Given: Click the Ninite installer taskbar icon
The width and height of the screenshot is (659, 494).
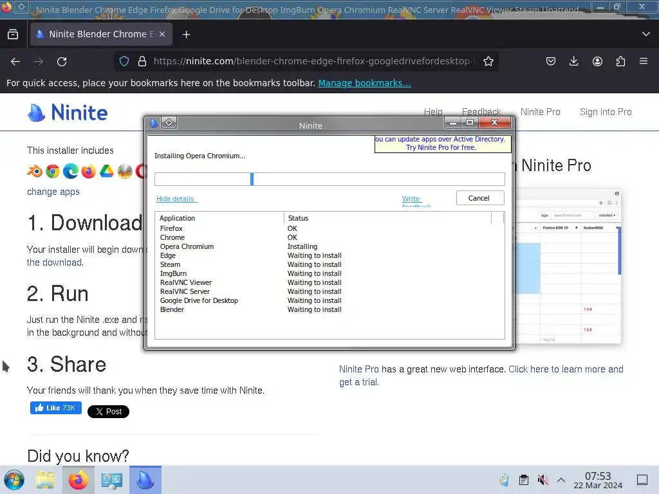Looking at the screenshot, I should [x=145, y=480].
